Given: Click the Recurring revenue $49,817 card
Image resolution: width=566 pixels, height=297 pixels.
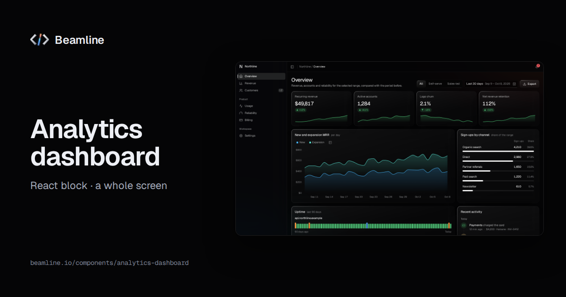Looking at the screenshot, I should click(x=321, y=108).
